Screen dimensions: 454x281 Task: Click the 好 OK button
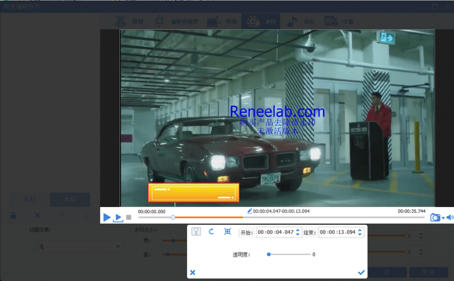tap(387, 272)
